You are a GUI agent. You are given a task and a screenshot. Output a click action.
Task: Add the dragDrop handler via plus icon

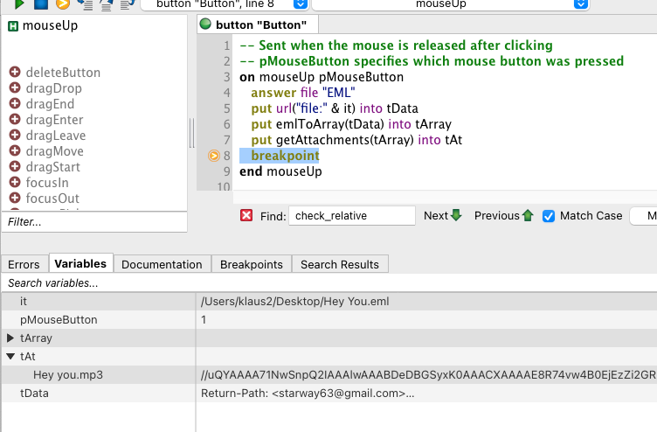point(15,88)
